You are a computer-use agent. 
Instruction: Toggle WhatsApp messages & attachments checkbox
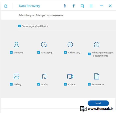pos(89,54)
